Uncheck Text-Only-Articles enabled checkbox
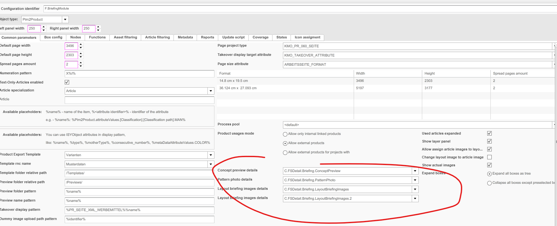The height and width of the screenshot is (226, 557). pos(67,82)
